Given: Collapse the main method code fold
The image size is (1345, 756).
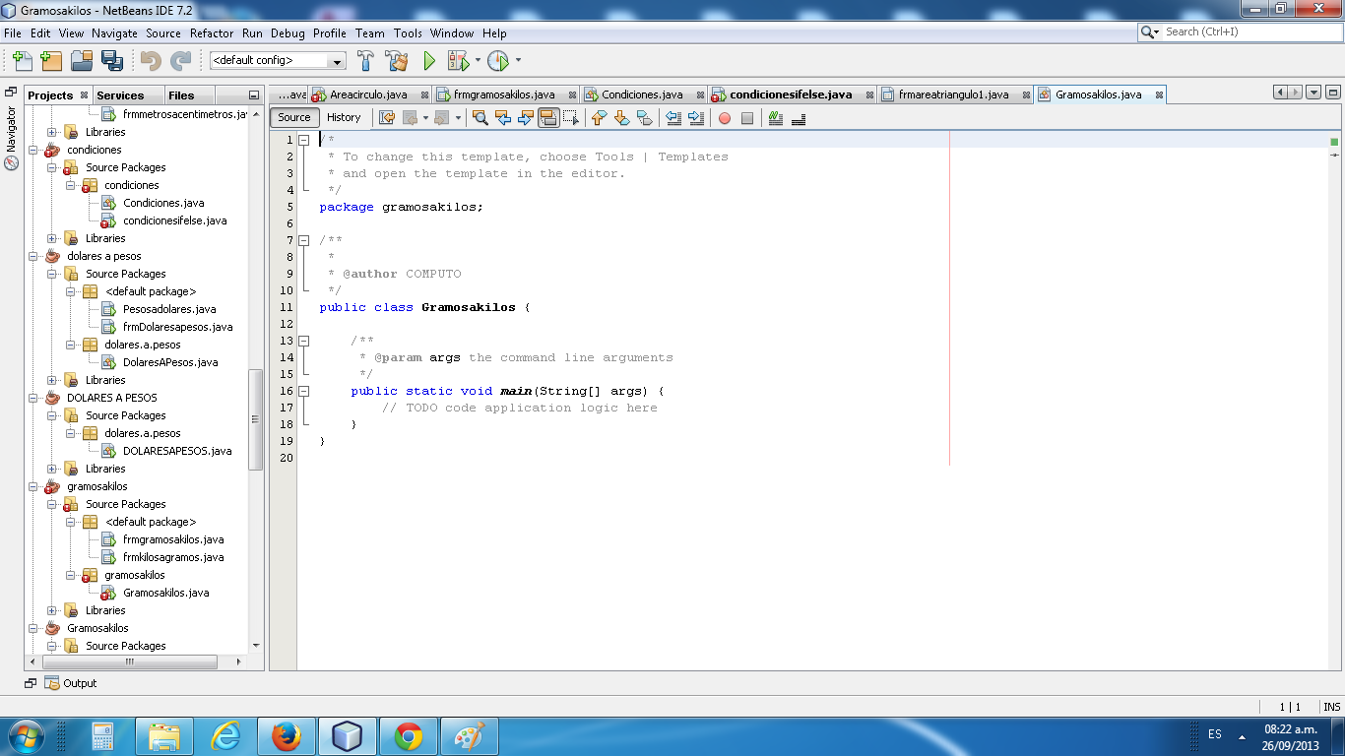Looking at the screenshot, I should (303, 391).
